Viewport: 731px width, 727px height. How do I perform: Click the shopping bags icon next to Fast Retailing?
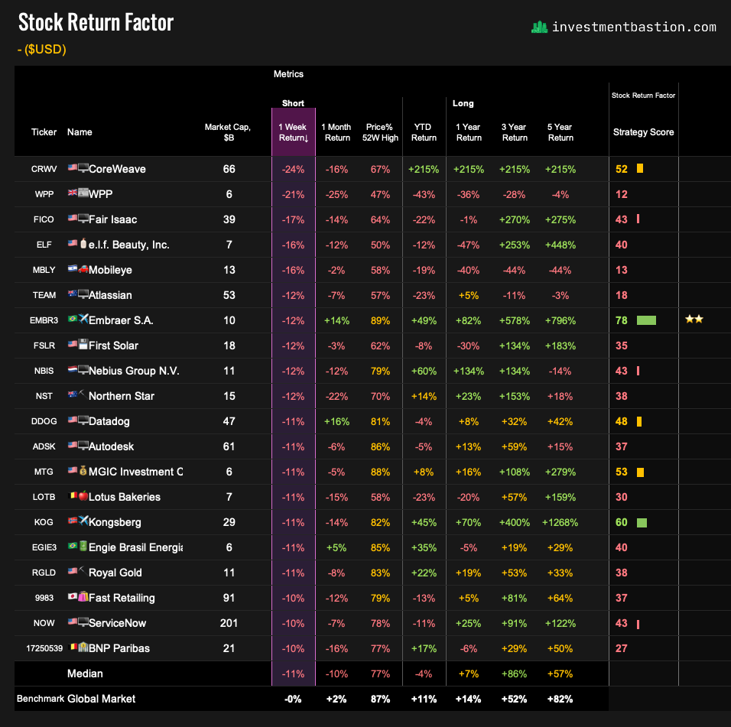[x=83, y=596]
